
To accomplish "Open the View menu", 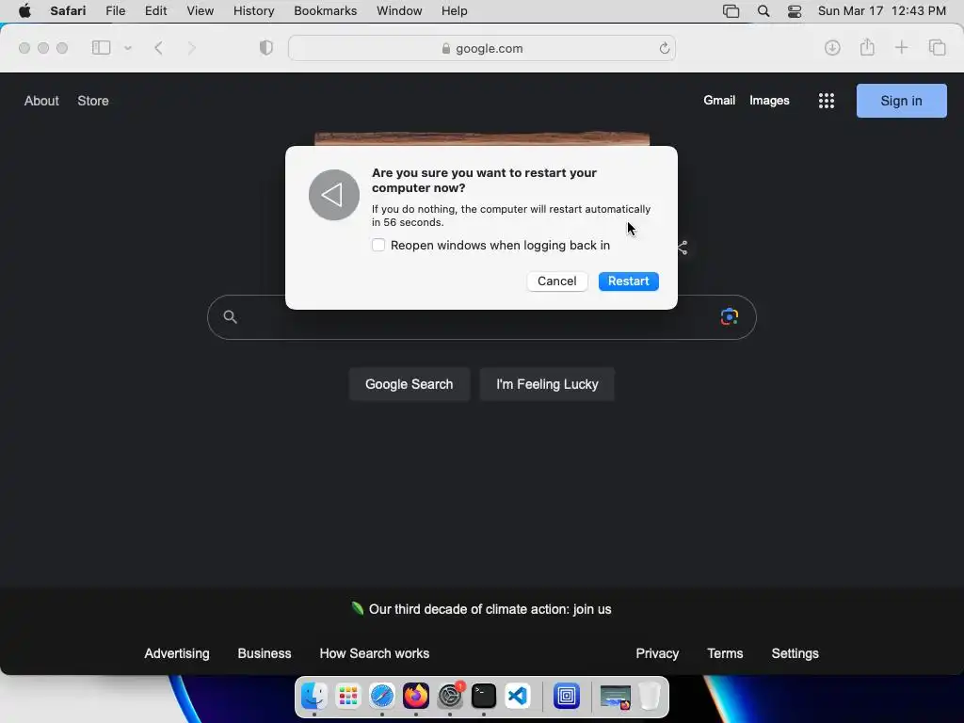I will coord(201,11).
